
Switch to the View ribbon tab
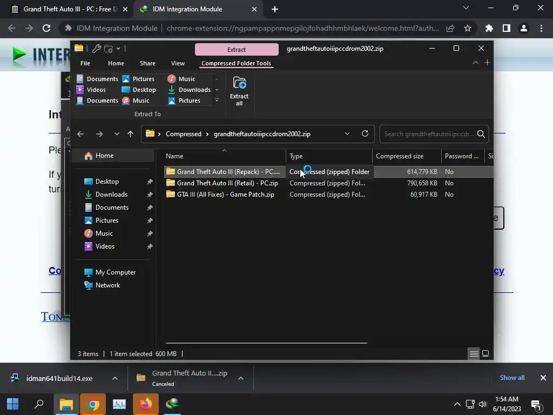tap(178, 63)
